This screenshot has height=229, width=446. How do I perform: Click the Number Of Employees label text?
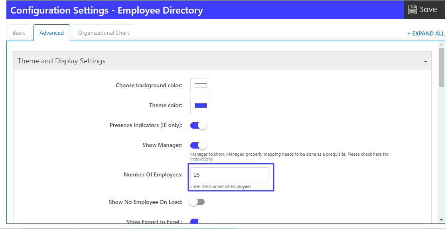[x=153, y=175]
